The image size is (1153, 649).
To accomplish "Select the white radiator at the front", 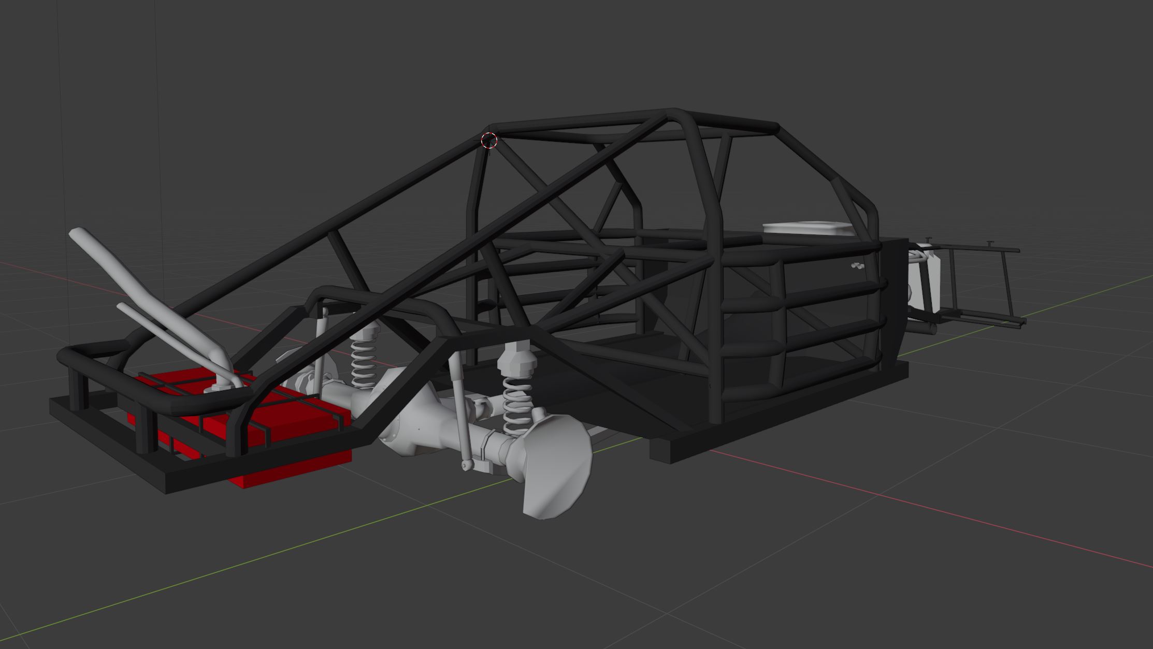I will pos(925,278).
